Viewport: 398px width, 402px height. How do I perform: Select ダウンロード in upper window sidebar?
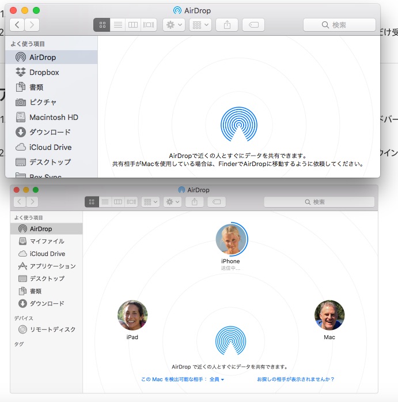coord(50,132)
